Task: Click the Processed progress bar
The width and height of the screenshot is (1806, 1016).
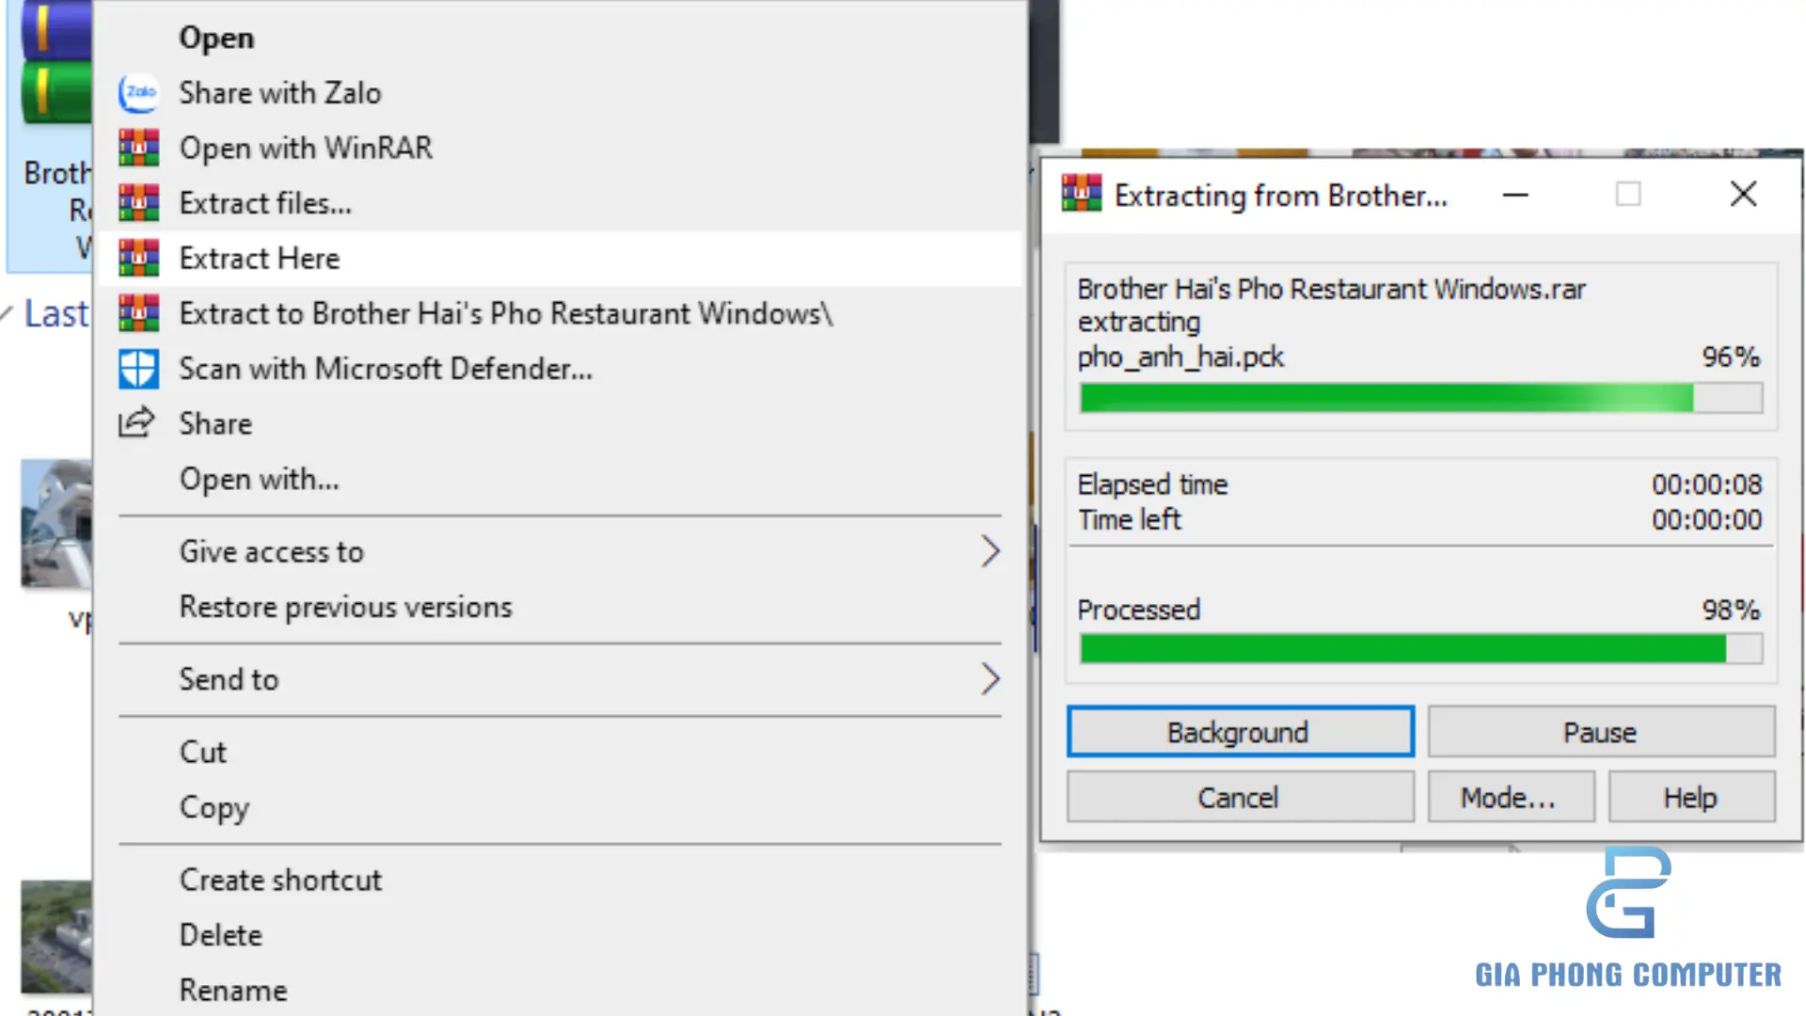Action: click(x=1420, y=649)
